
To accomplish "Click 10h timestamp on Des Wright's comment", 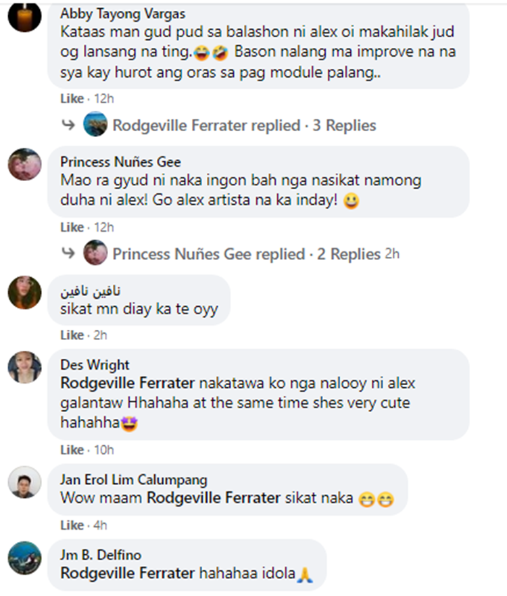I will click(x=104, y=449).
